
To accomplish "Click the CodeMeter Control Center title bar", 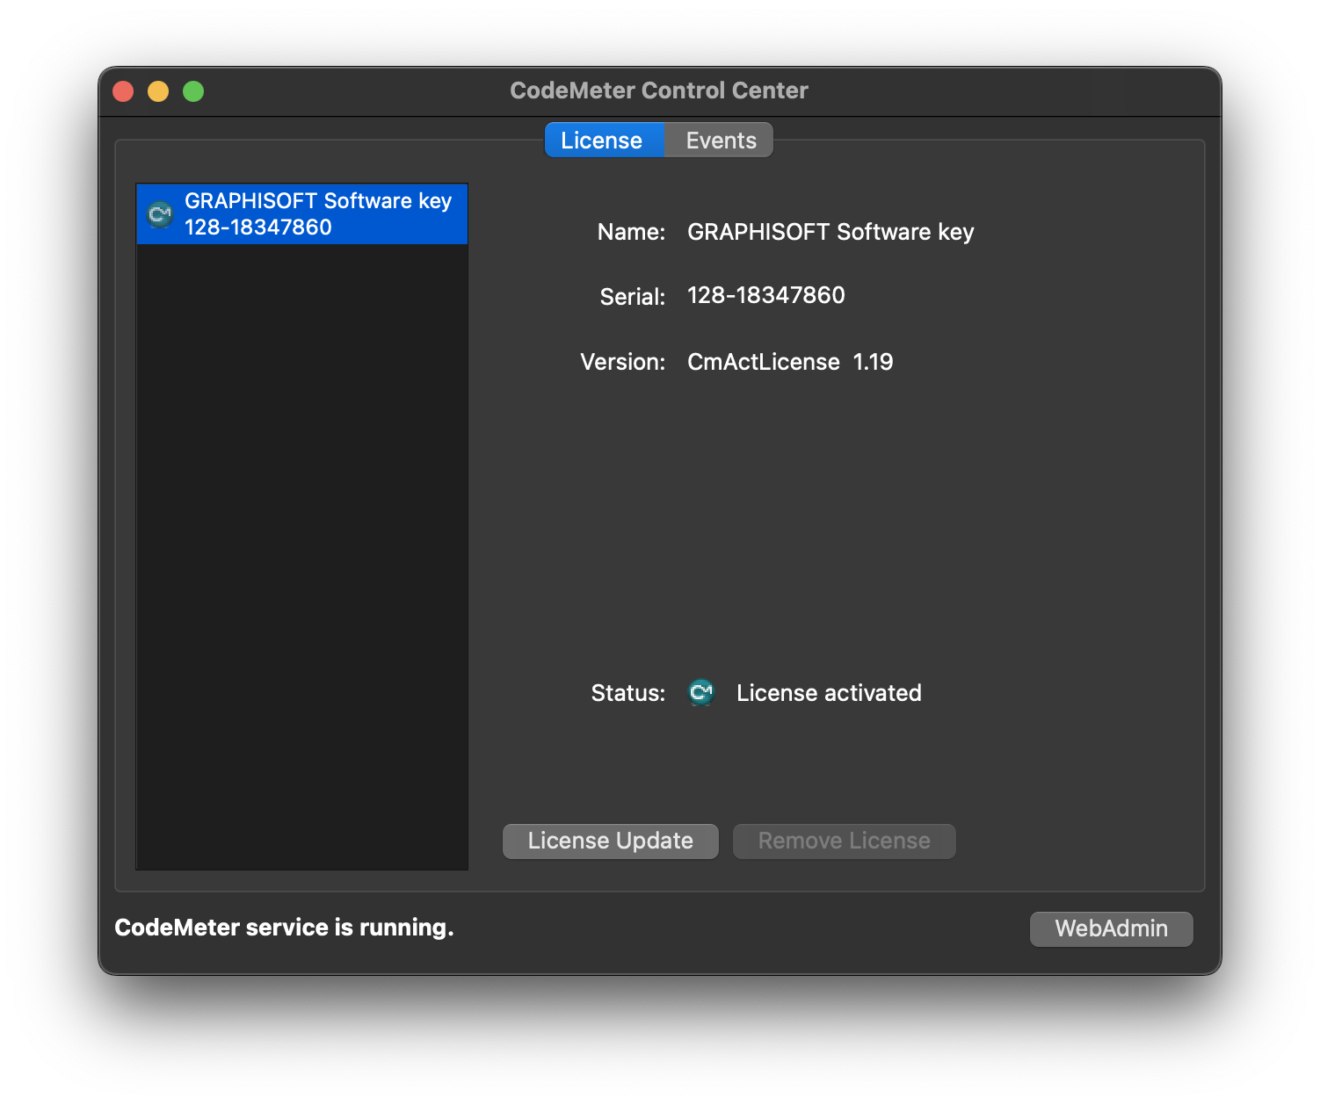I will click(x=658, y=90).
